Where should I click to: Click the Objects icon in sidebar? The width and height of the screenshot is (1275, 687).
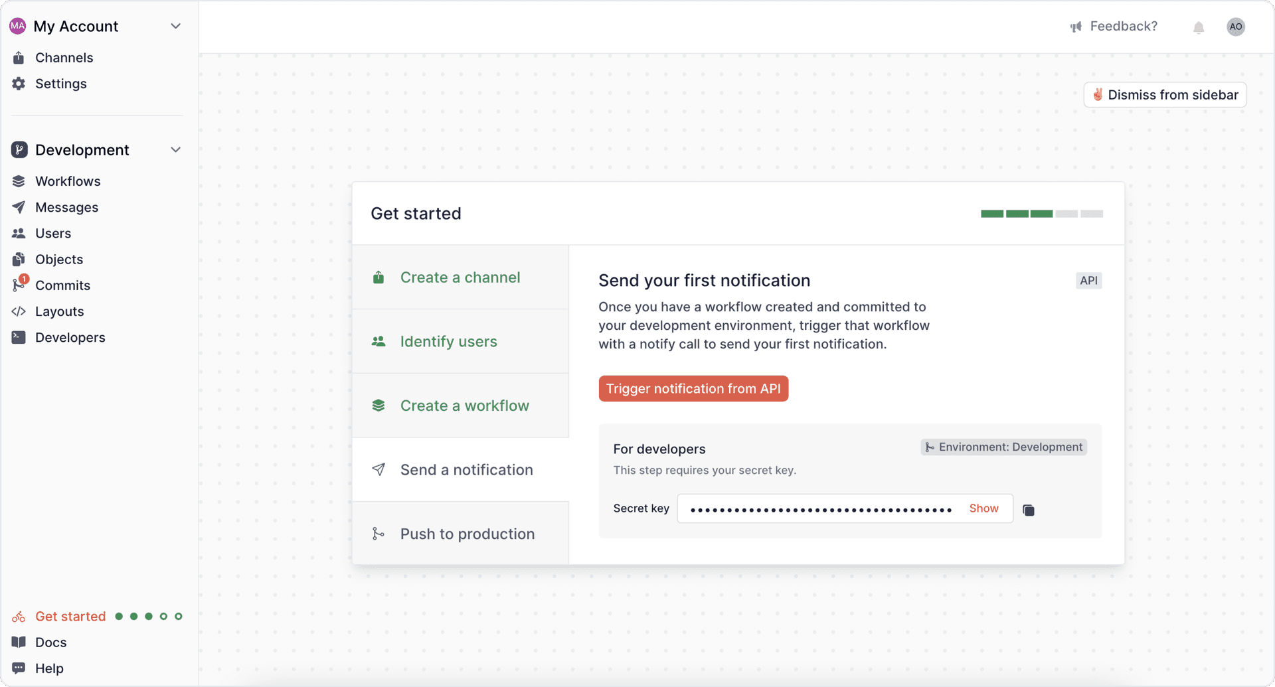click(x=19, y=260)
